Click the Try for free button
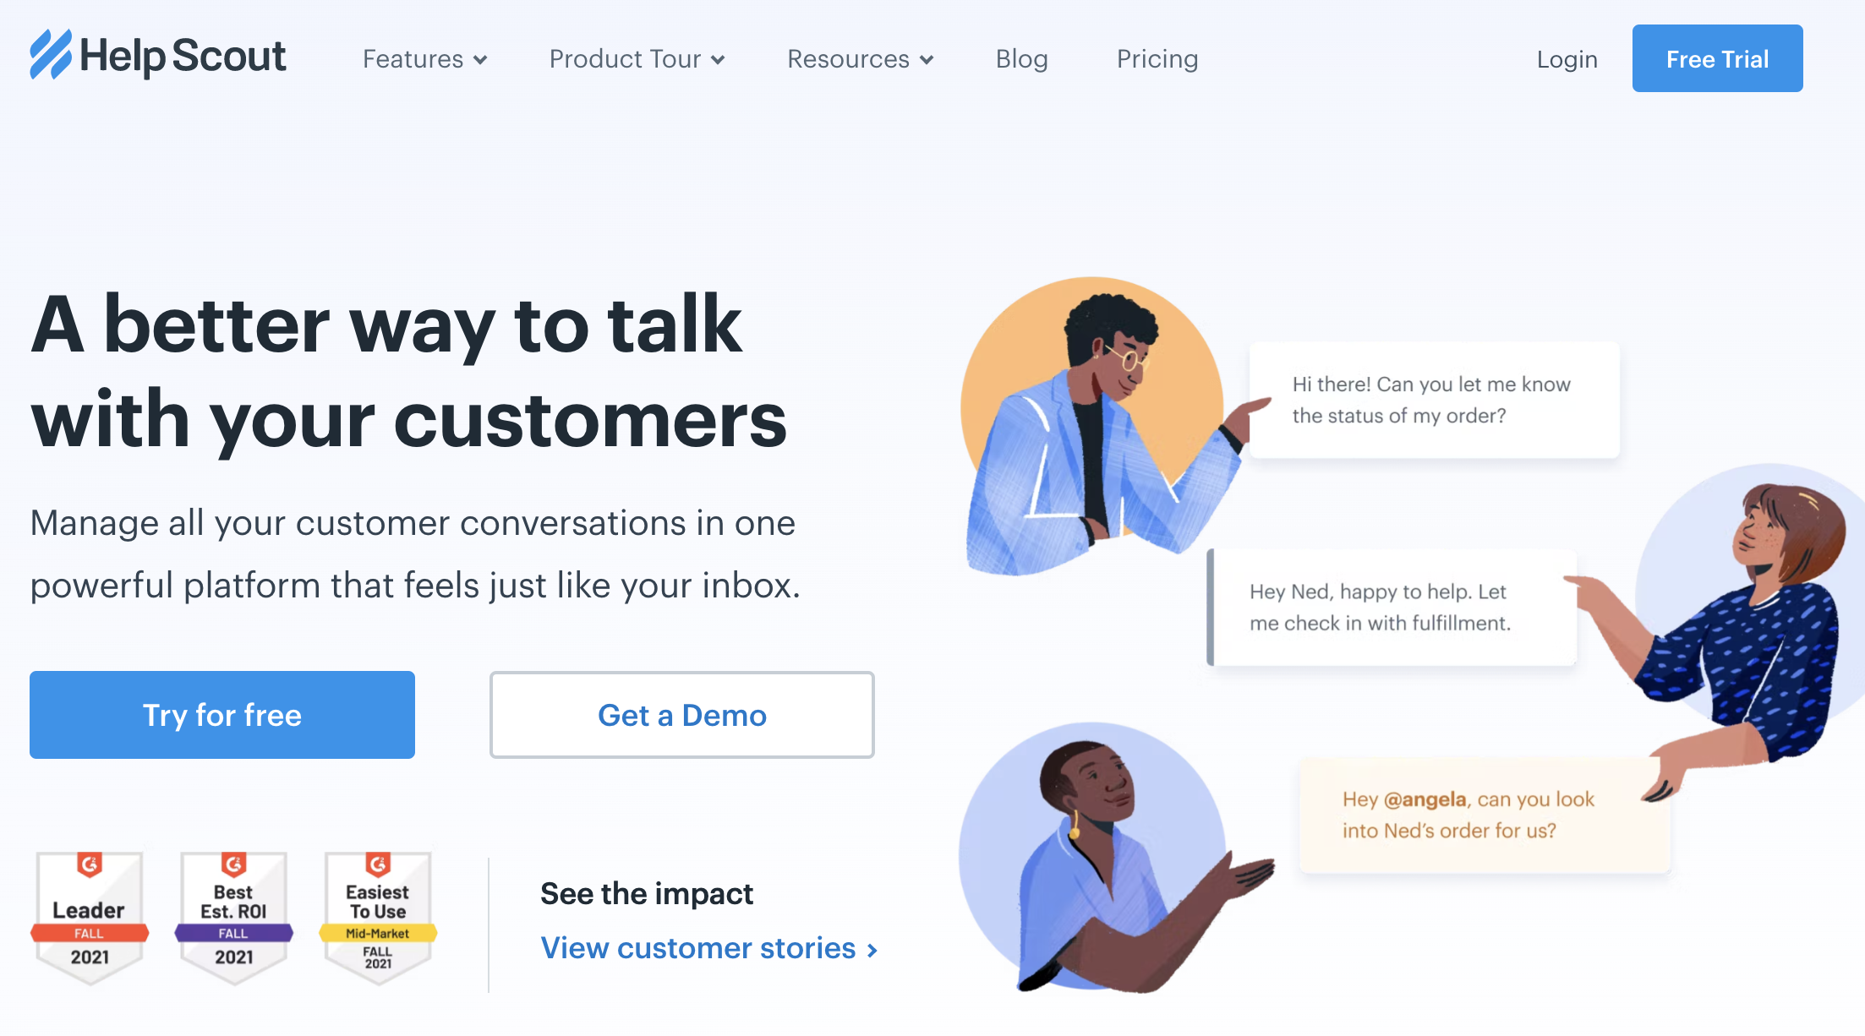This screenshot has height=1036, width=1865. pos(222,715)
